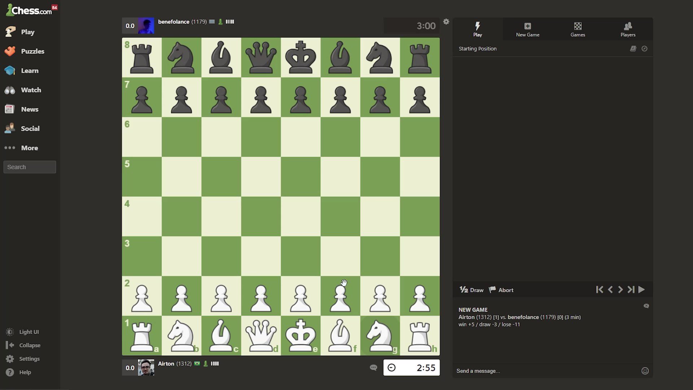693x390 pixels.
Task: Open Airton's profile avatar
Action: point(146,368)
